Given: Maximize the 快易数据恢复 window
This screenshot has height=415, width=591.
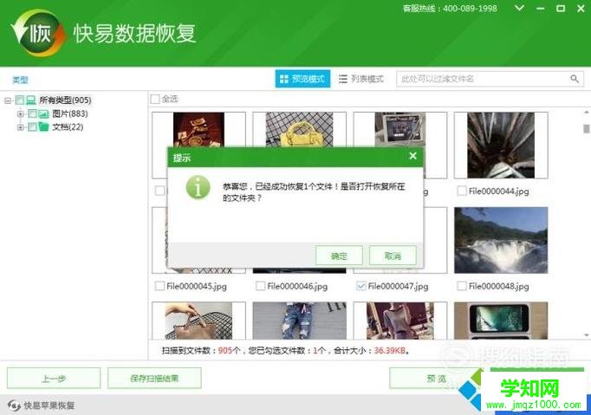Looking at the screenshot, I should pyautogui.click(x=561, y=9).
